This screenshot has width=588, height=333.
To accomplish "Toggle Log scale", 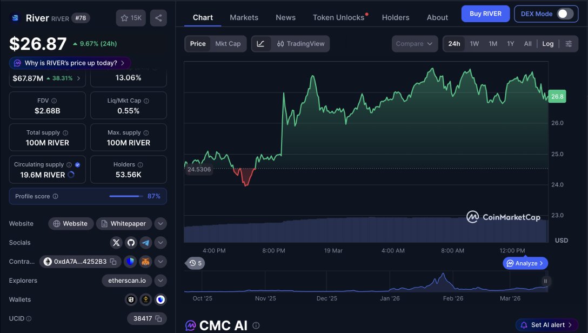I will [x=548, y=43].
